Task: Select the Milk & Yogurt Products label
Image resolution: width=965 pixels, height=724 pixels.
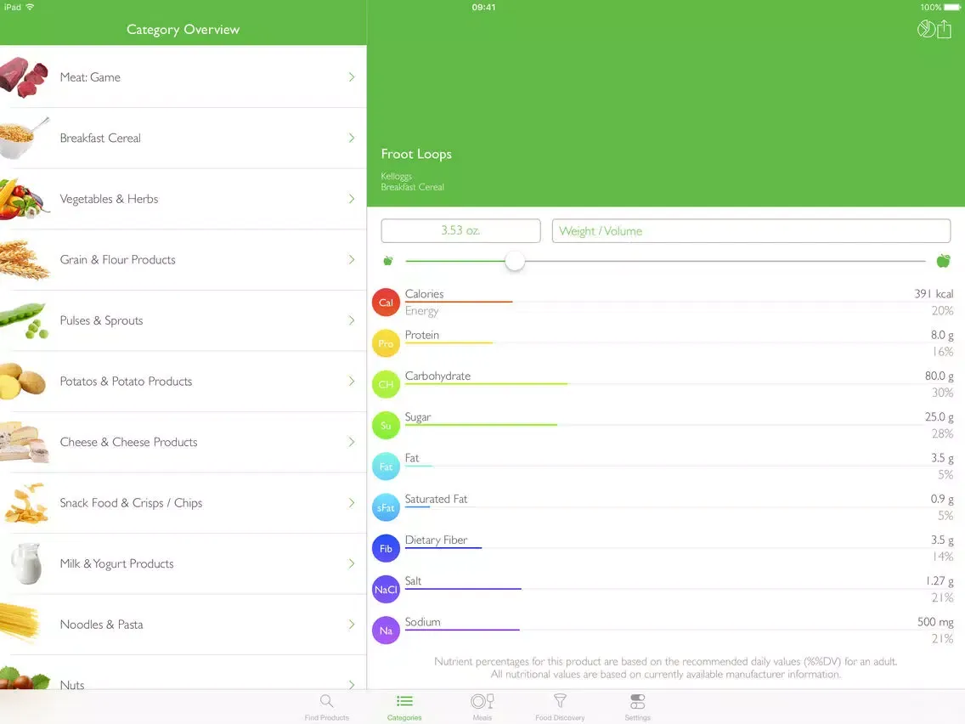Action: pyautogui.click(x=117, y=563)
